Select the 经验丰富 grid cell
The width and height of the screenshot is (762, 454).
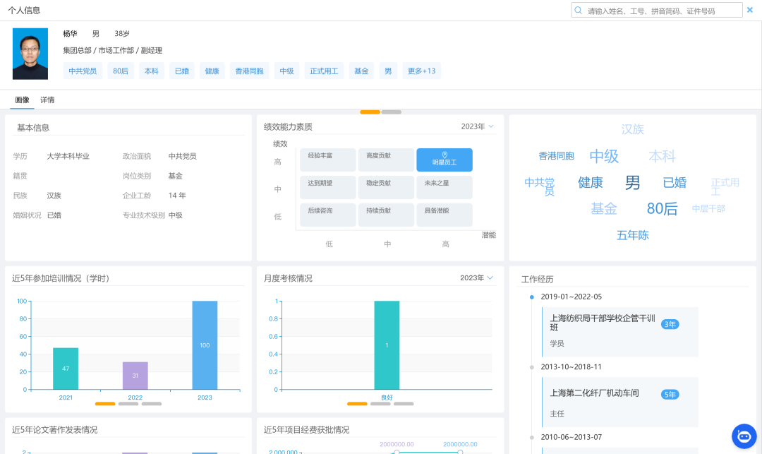click(x=327, y=160)
